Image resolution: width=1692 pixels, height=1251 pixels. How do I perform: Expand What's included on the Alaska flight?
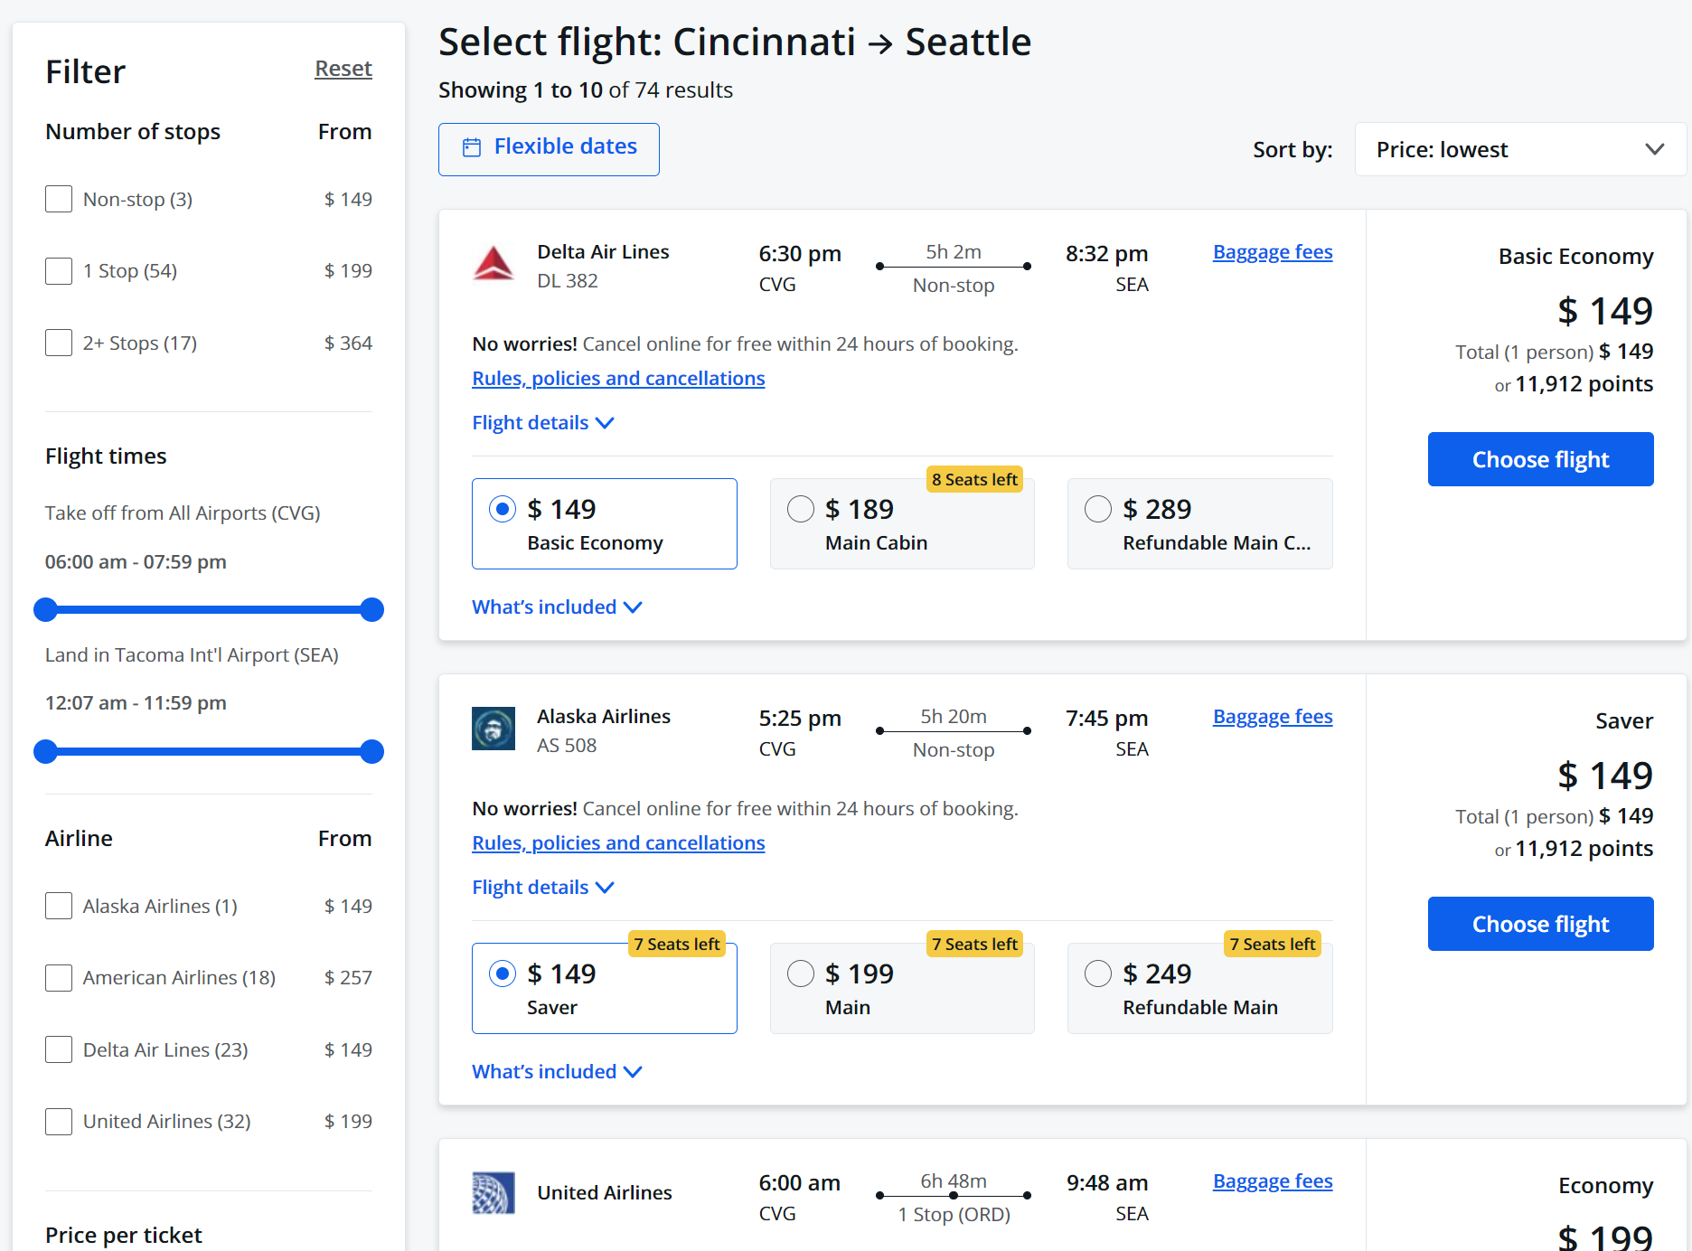pos(557,1071)
